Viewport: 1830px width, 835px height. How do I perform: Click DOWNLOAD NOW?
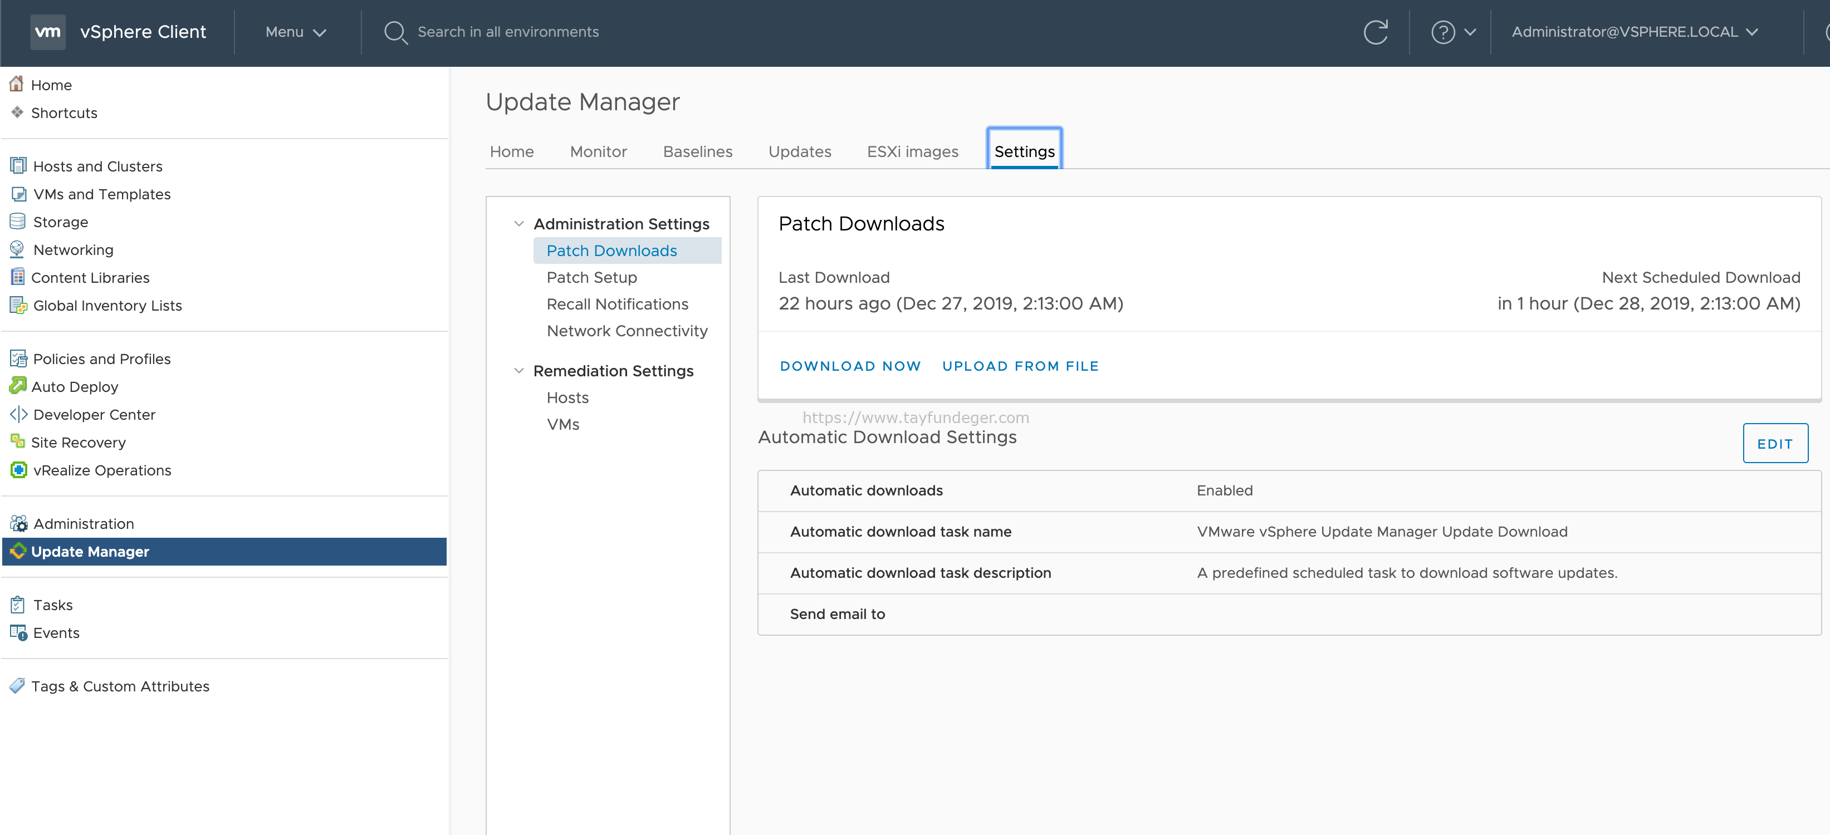point(850,366)
